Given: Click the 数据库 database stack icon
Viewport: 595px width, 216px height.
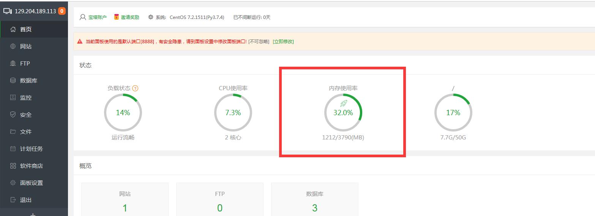Looking at the screenshot, I should [13, 80].
